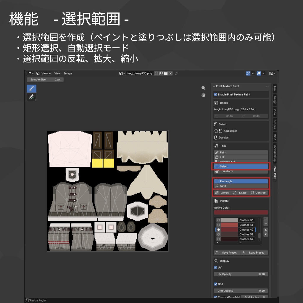
Task: Select the Clothes 33 radio button
Action: [x=219, y=220]
